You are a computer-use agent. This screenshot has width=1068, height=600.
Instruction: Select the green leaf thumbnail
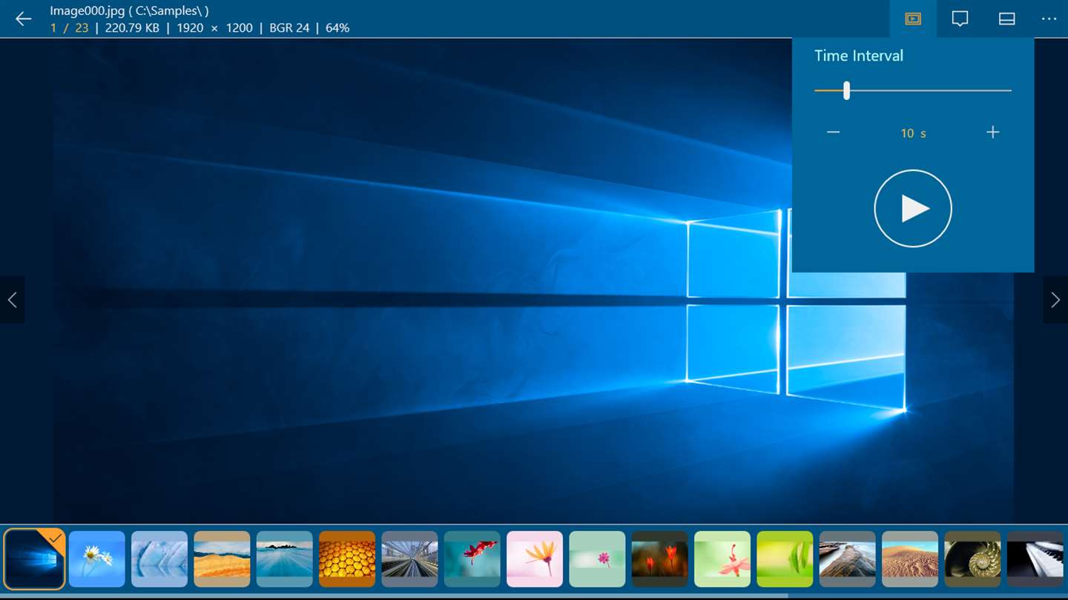[785, 559]
